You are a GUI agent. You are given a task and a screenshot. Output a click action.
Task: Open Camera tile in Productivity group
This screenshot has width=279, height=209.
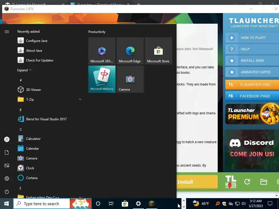(130, 79)
